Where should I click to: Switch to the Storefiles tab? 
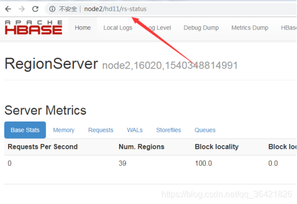pos(168,130)
